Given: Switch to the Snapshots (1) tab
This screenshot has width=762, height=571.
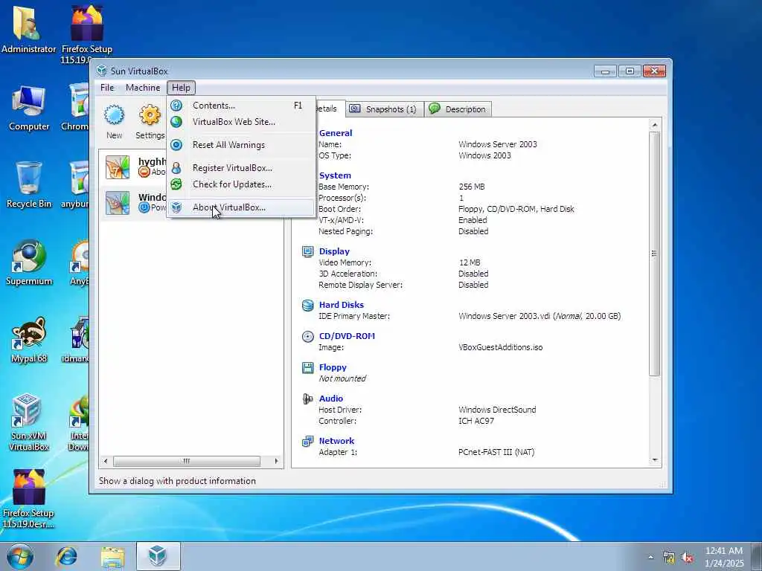Looking at the screenshot, I should tap(385, 109).
